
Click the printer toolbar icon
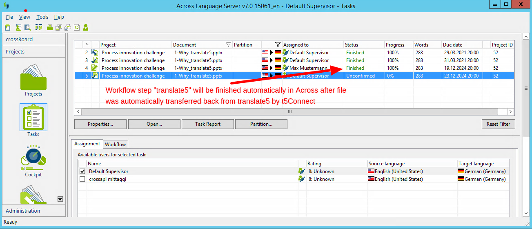coord(68,27)
